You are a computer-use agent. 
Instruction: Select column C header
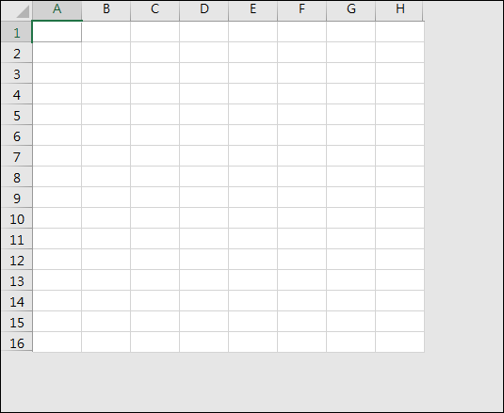tap(154, 9)
